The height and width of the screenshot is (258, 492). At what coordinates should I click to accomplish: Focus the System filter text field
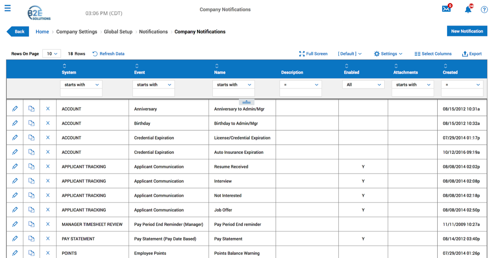tap(81, 93)
